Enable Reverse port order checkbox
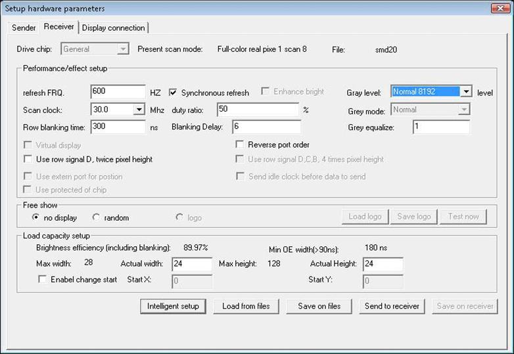This screenshot has width=514, height=354. (x=240, y=144)
